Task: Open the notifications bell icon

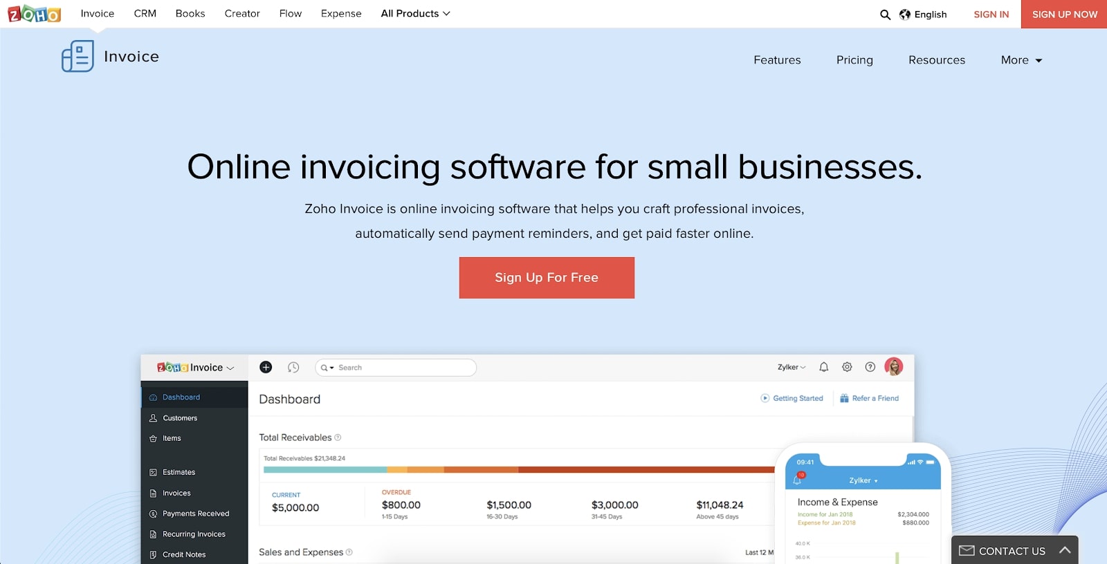Action: pos(823,367)
